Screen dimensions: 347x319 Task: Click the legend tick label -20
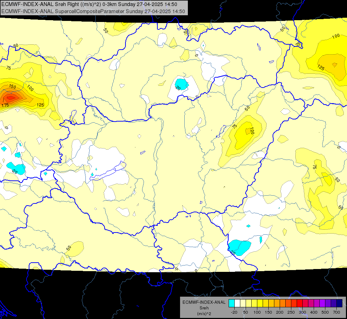234,312
